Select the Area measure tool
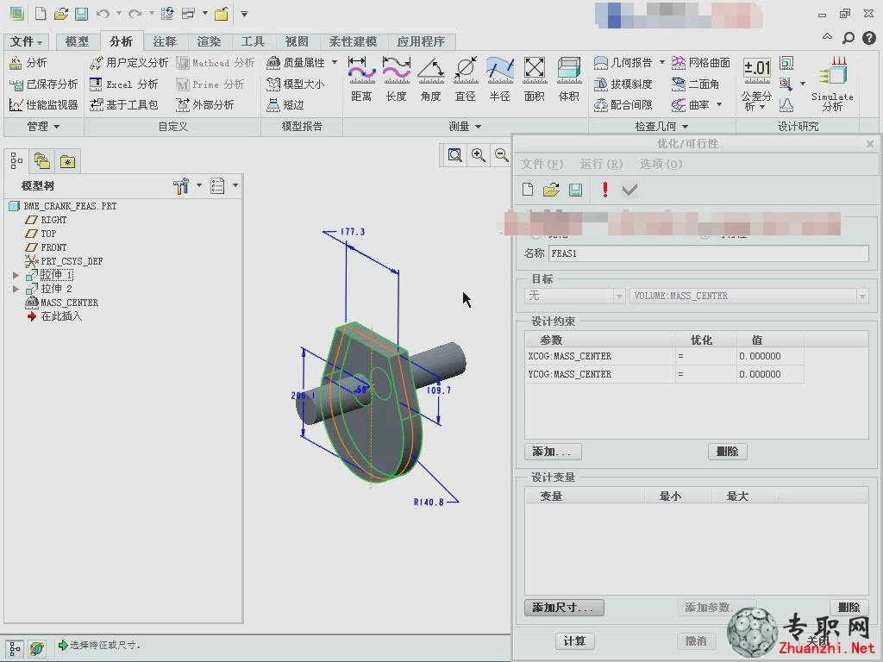Screen dimensions: 883x662 535,79
